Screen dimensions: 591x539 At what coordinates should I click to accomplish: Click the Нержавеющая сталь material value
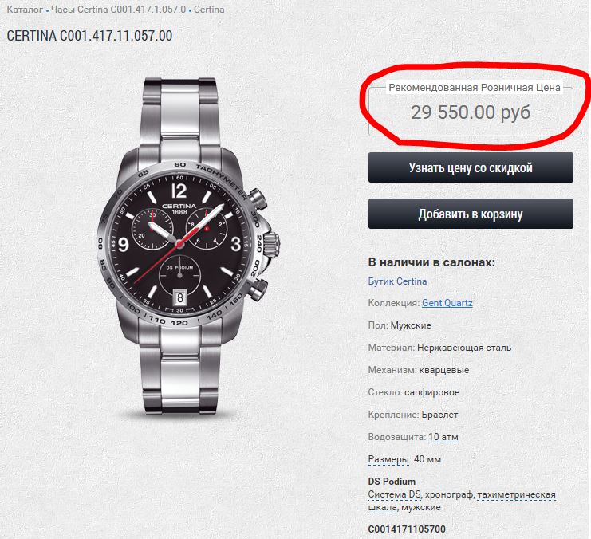coord(464,348)
